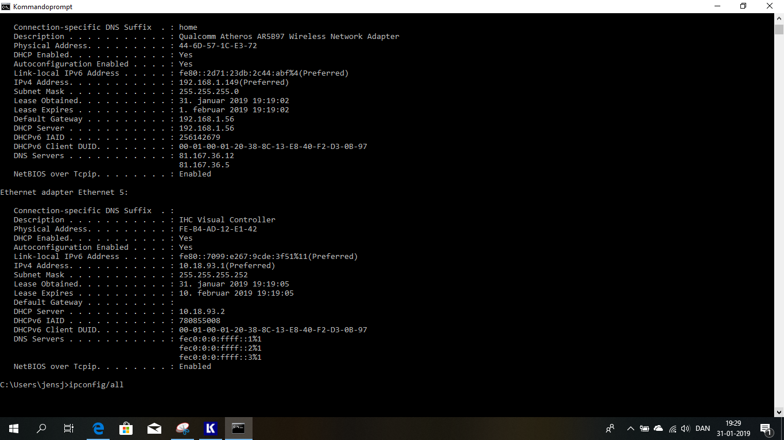Click the speaker volume icon
The height and width of the screenshot is (440, 784).
685,429
